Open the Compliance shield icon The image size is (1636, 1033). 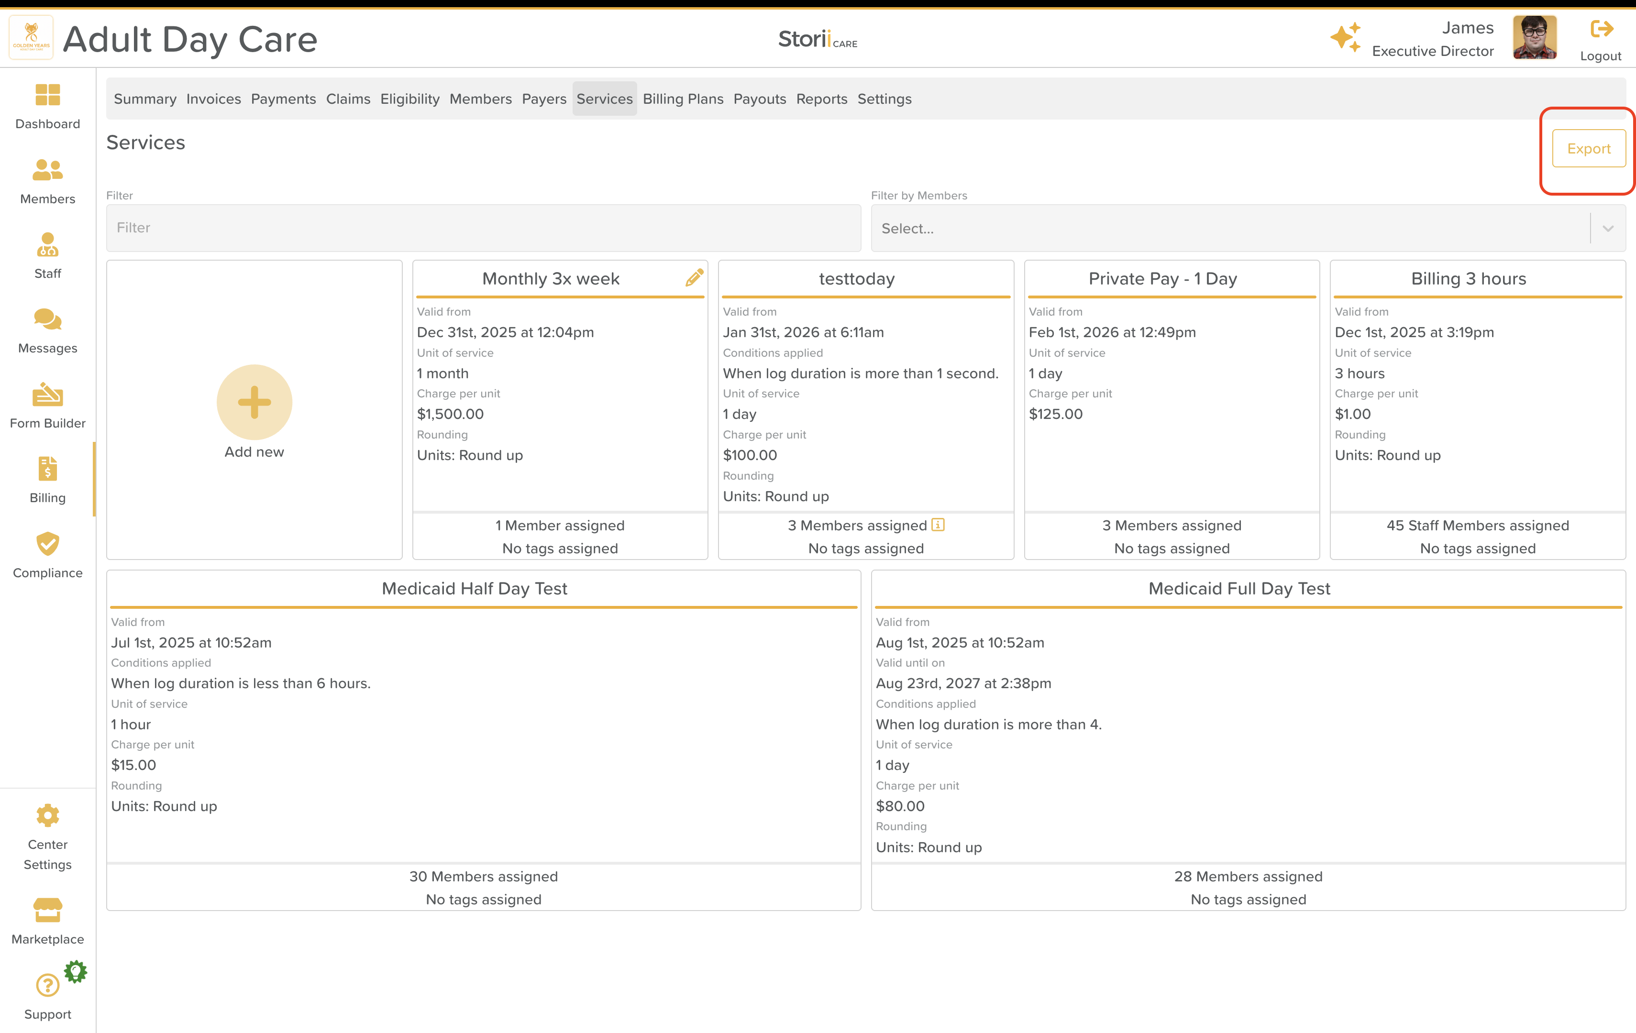47,544
